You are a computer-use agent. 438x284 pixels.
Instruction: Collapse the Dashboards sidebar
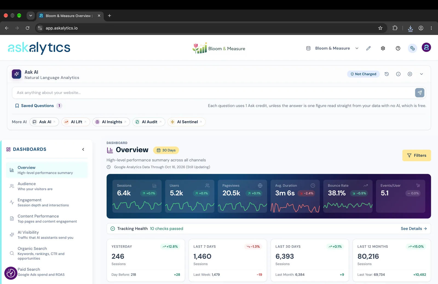pyautogui.click(x=83, y=149)
